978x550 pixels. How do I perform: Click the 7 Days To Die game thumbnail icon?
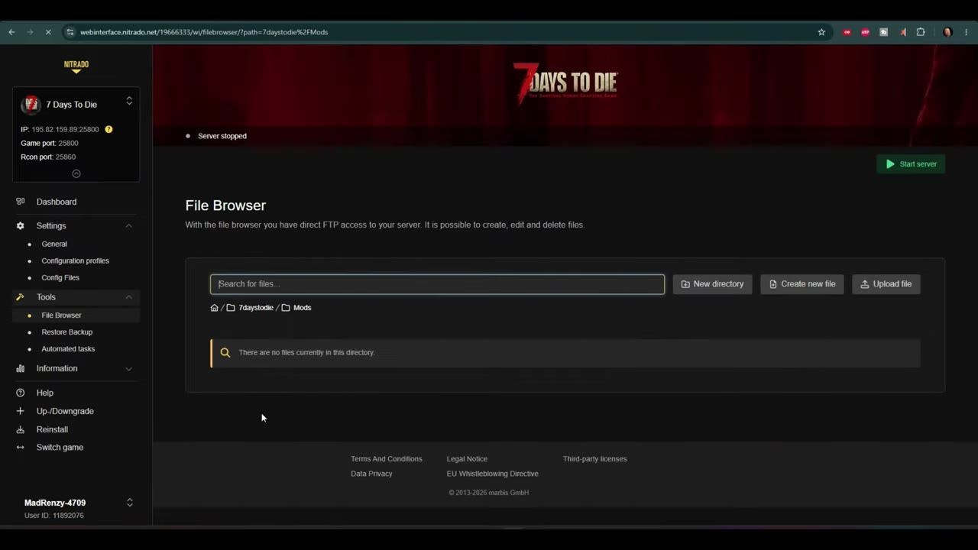pos(31,104)
